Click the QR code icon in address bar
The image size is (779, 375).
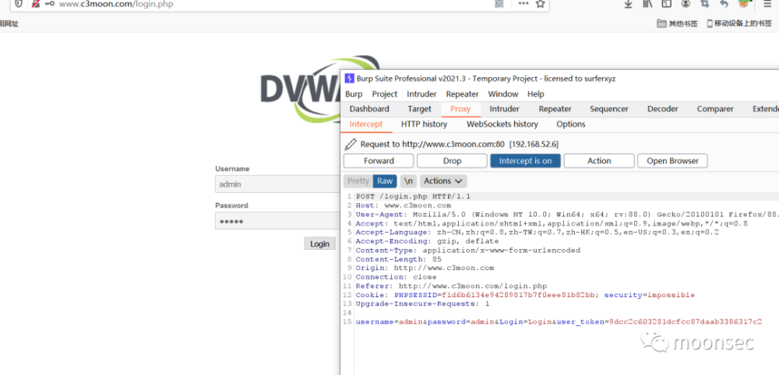[x=499, y=4]
